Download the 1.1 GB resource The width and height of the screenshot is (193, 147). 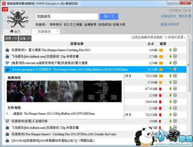pyautogui.click(x=170, y=108)
